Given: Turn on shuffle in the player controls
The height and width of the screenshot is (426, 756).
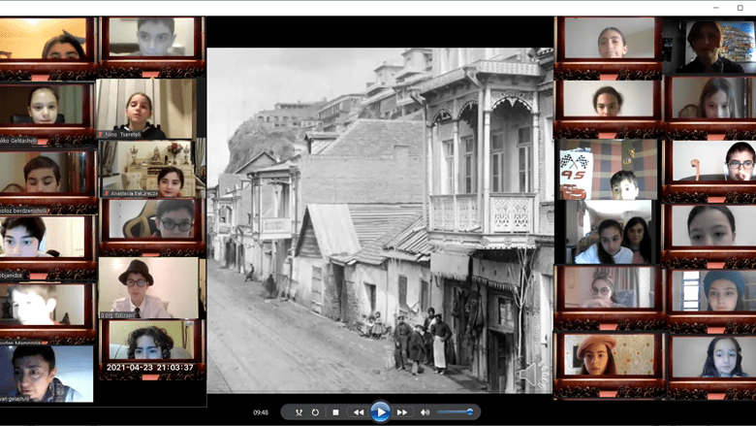Looking at the screenshot, I should (299, 412).
